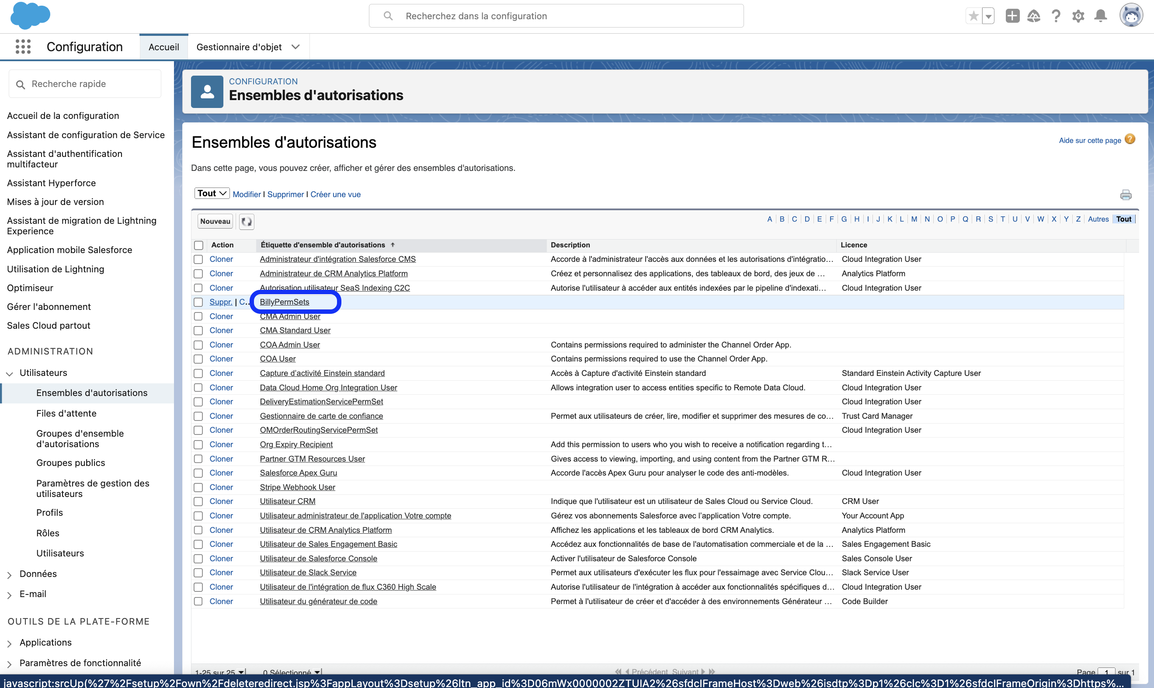Focus the Recherchez dans la configuration field
The width and height of the screenshot is (1154, 688).
pos(556,16)
